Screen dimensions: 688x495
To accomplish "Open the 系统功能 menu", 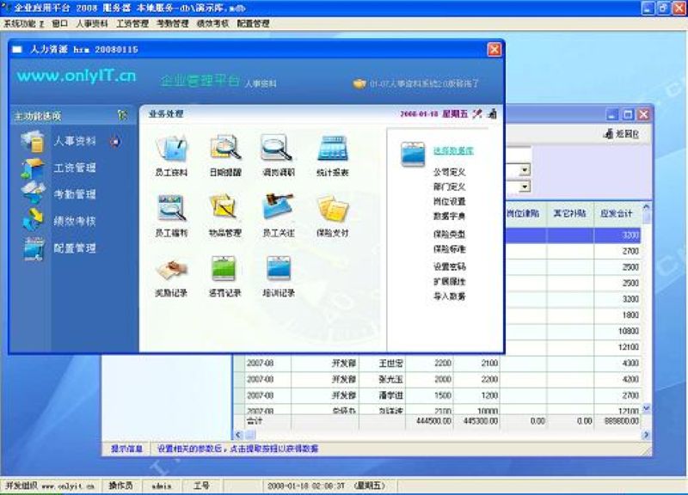I will click(24, 24).
